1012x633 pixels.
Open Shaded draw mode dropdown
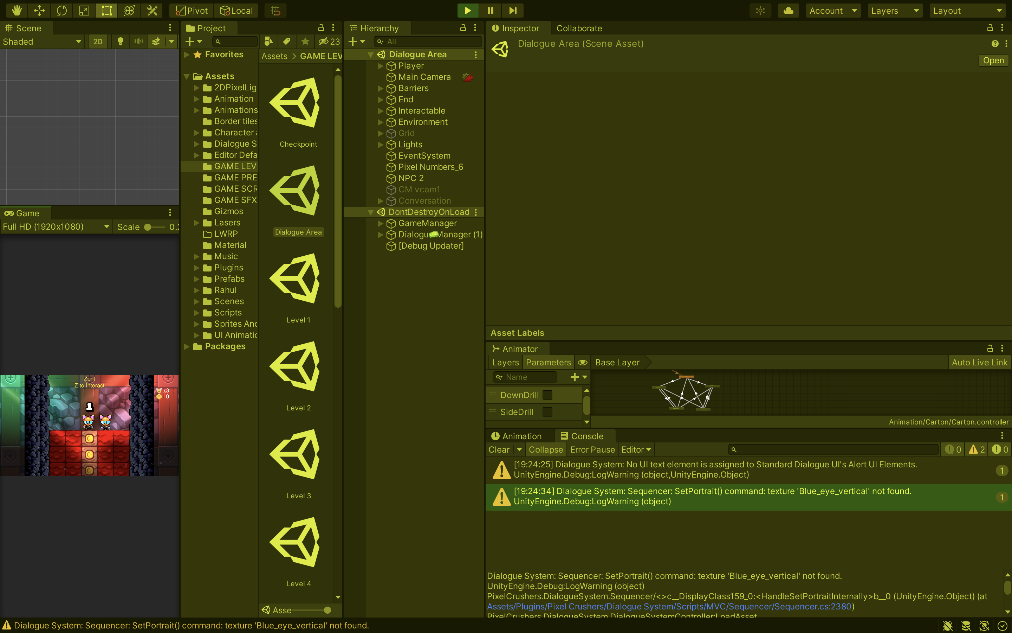coord(42,41)
